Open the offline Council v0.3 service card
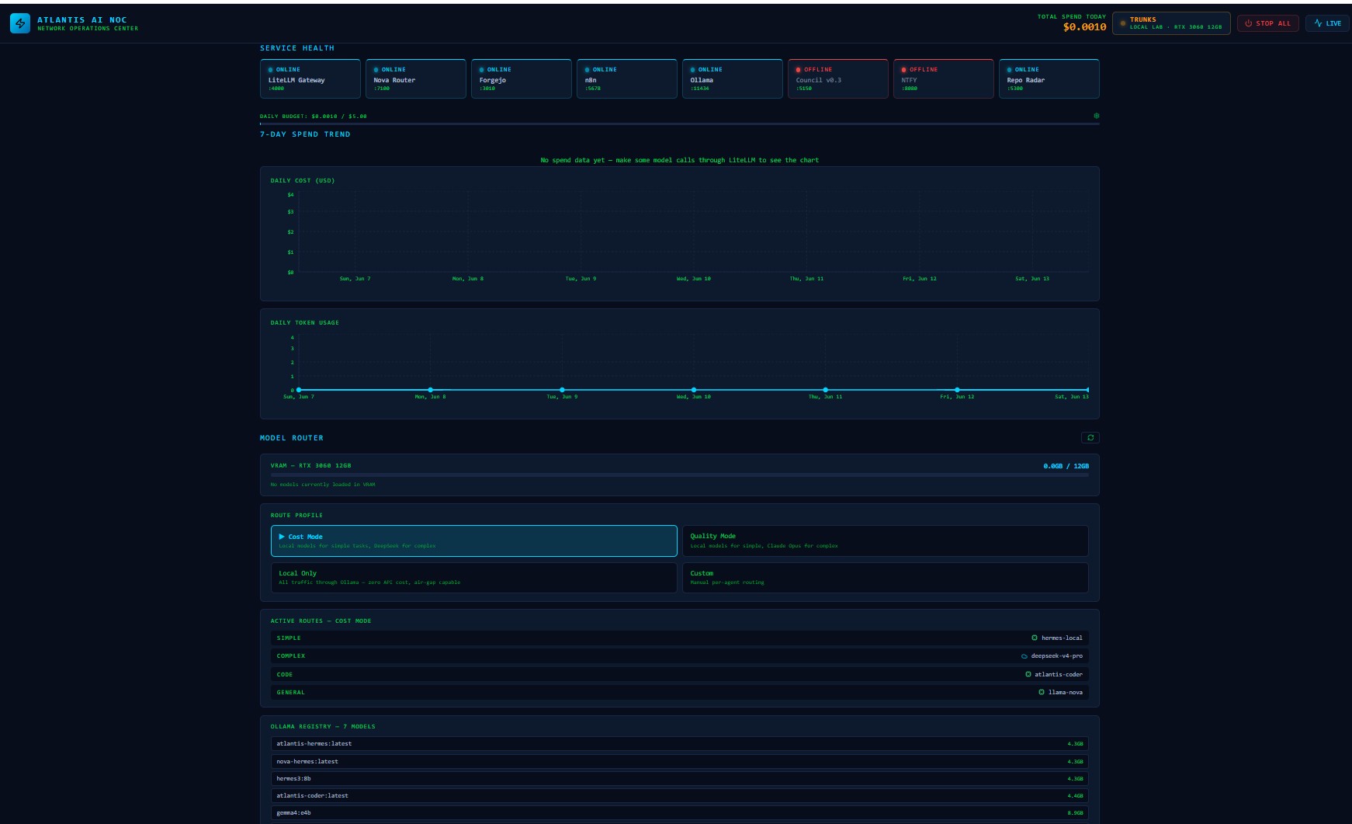 838,78
